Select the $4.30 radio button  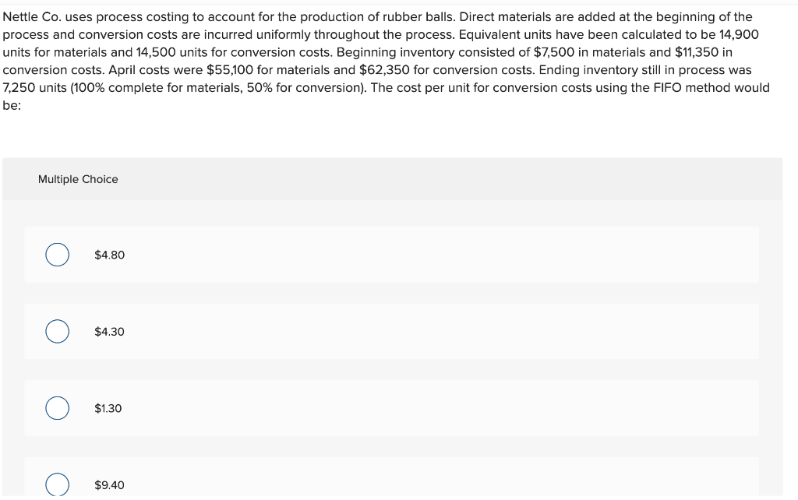(x=56, y=331)
